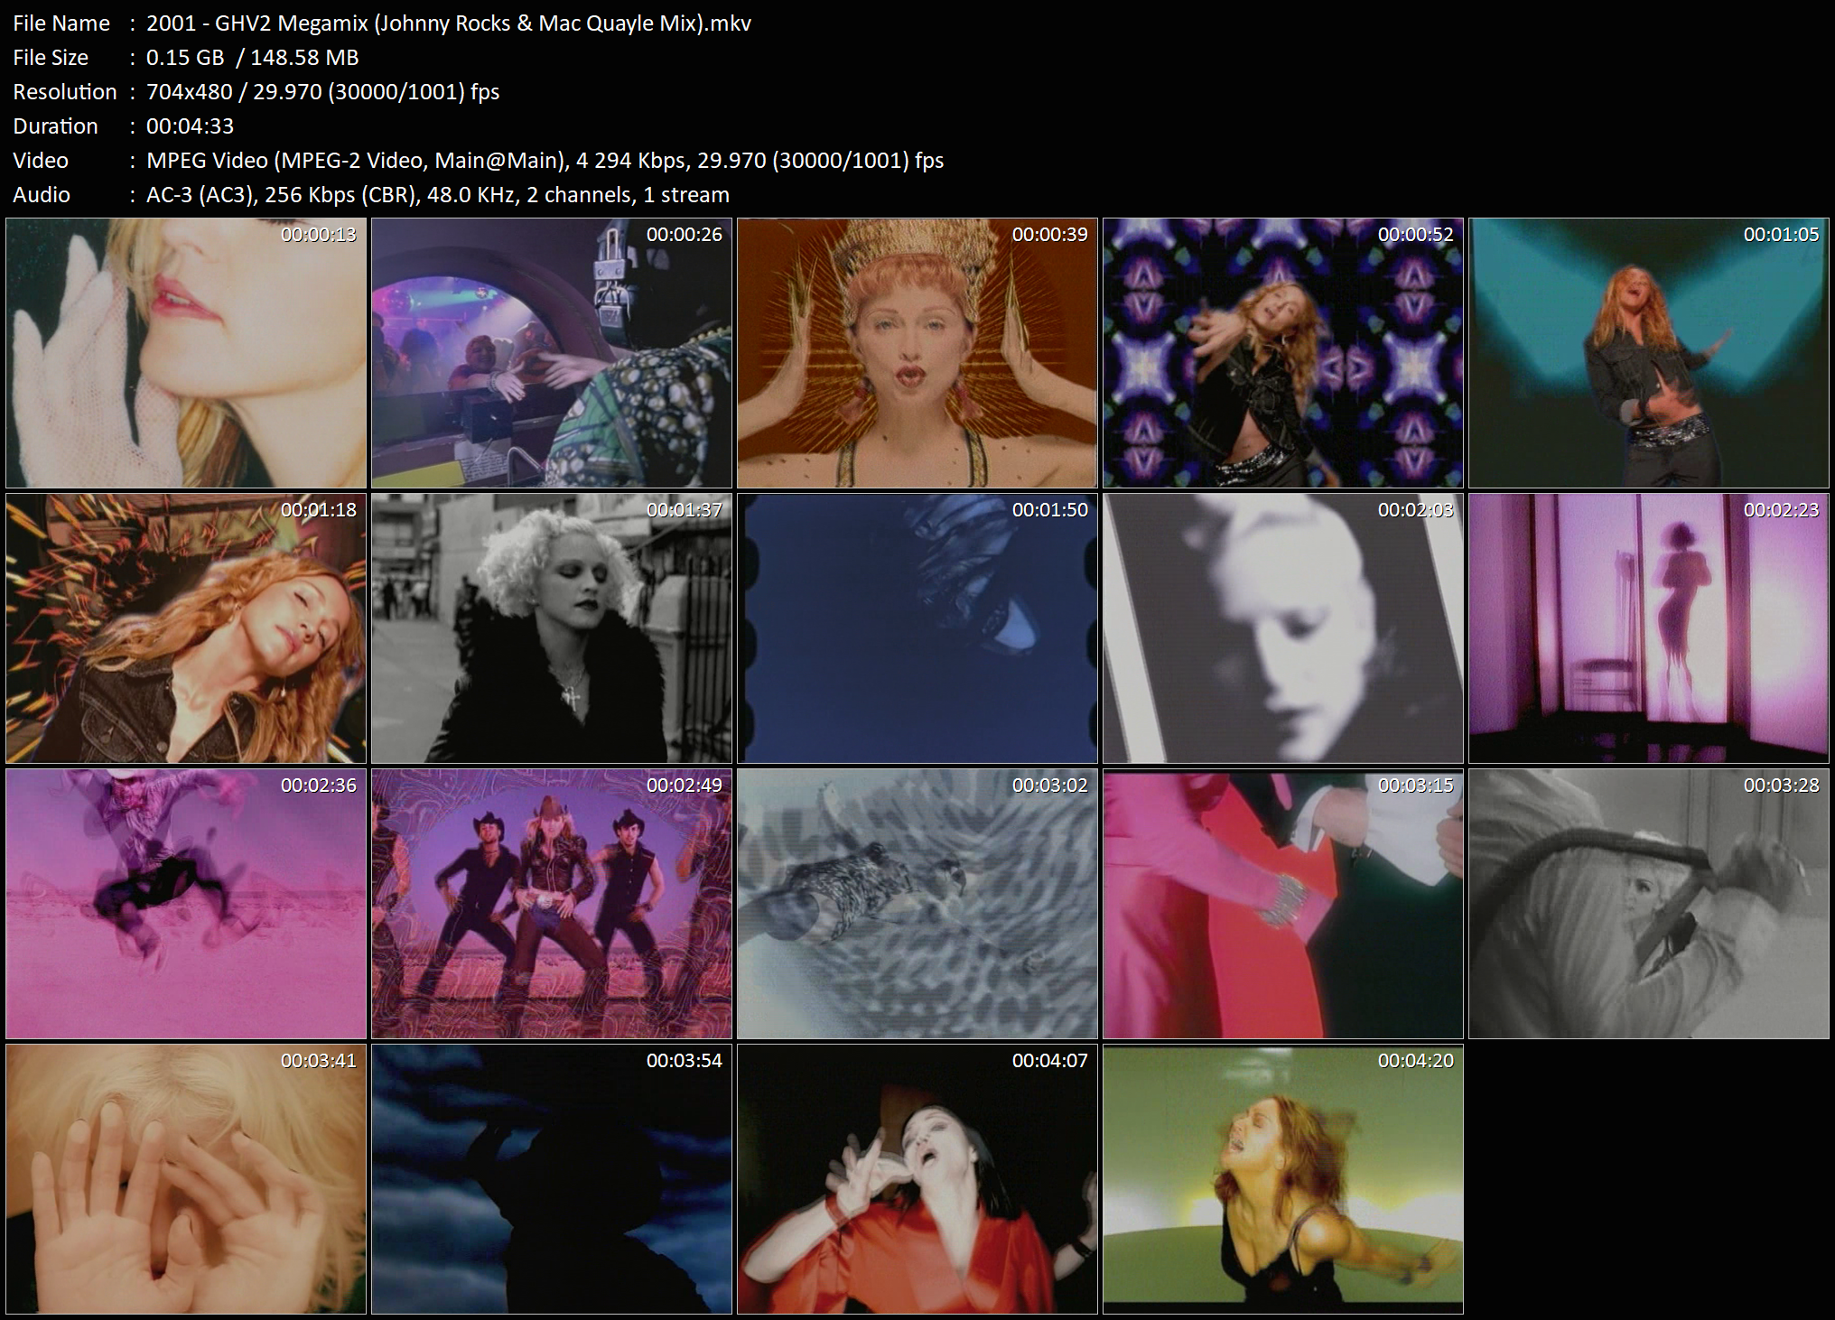This screenshot has height=1320, width=1835.
Task: Click the dark blue frame at 00:01:50
Action: click(x=917, y=628)
